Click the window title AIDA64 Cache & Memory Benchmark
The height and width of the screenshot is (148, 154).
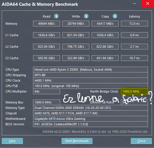(40, 4)
